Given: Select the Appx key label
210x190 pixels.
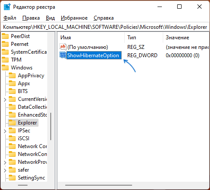Looking at the screenshot, I should point(24,83).
